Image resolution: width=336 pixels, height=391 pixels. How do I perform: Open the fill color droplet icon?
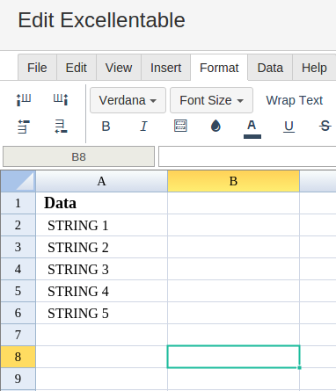coord(215,126)
